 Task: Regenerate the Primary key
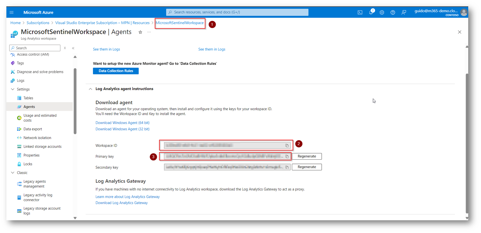click(x=307, y=156)
